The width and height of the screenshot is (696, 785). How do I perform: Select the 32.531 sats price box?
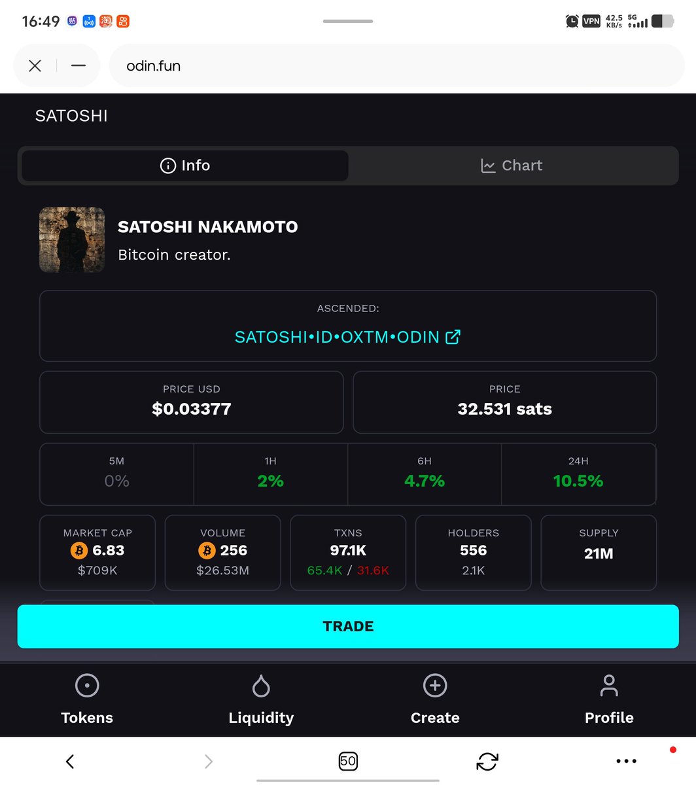pyautogui.click(x=505, y=402)
